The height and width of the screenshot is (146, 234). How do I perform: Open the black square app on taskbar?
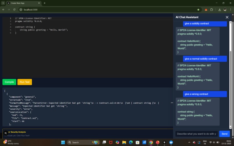click(x=164, y=143)
